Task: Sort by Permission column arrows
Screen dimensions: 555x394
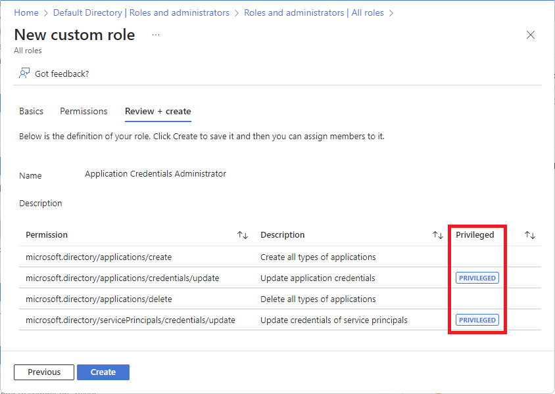Action: point(243,235)
